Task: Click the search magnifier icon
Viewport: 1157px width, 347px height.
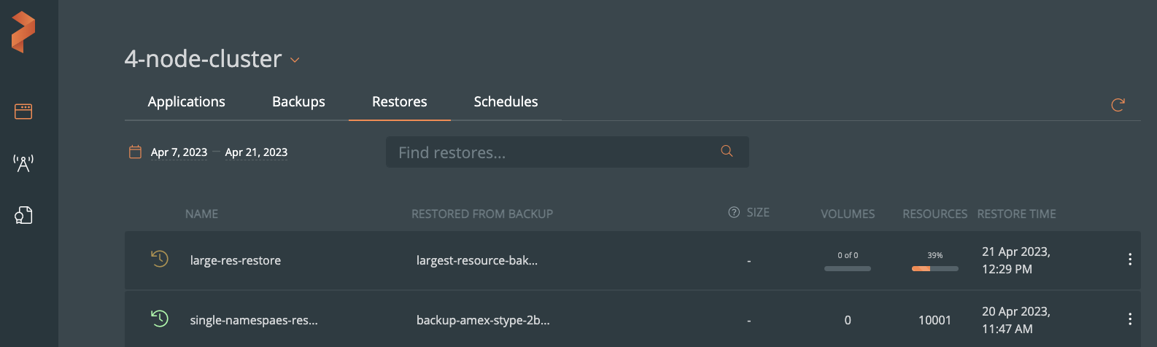Action: 727,151
